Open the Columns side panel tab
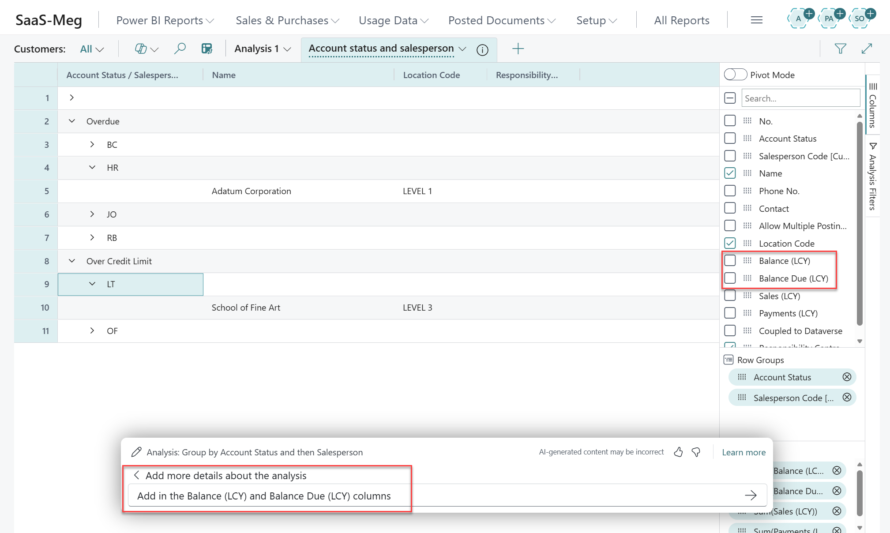 (x=872, y=105)
